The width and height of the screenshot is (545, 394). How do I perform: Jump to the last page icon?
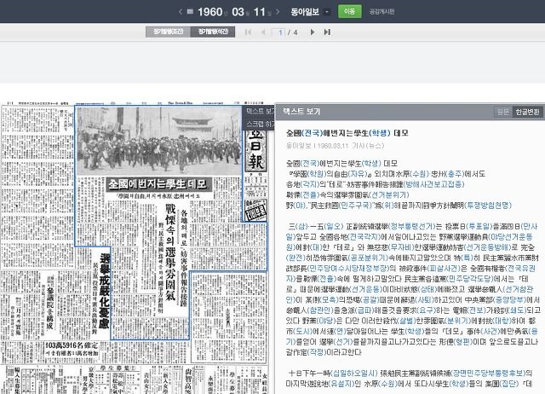click(327, 32)
